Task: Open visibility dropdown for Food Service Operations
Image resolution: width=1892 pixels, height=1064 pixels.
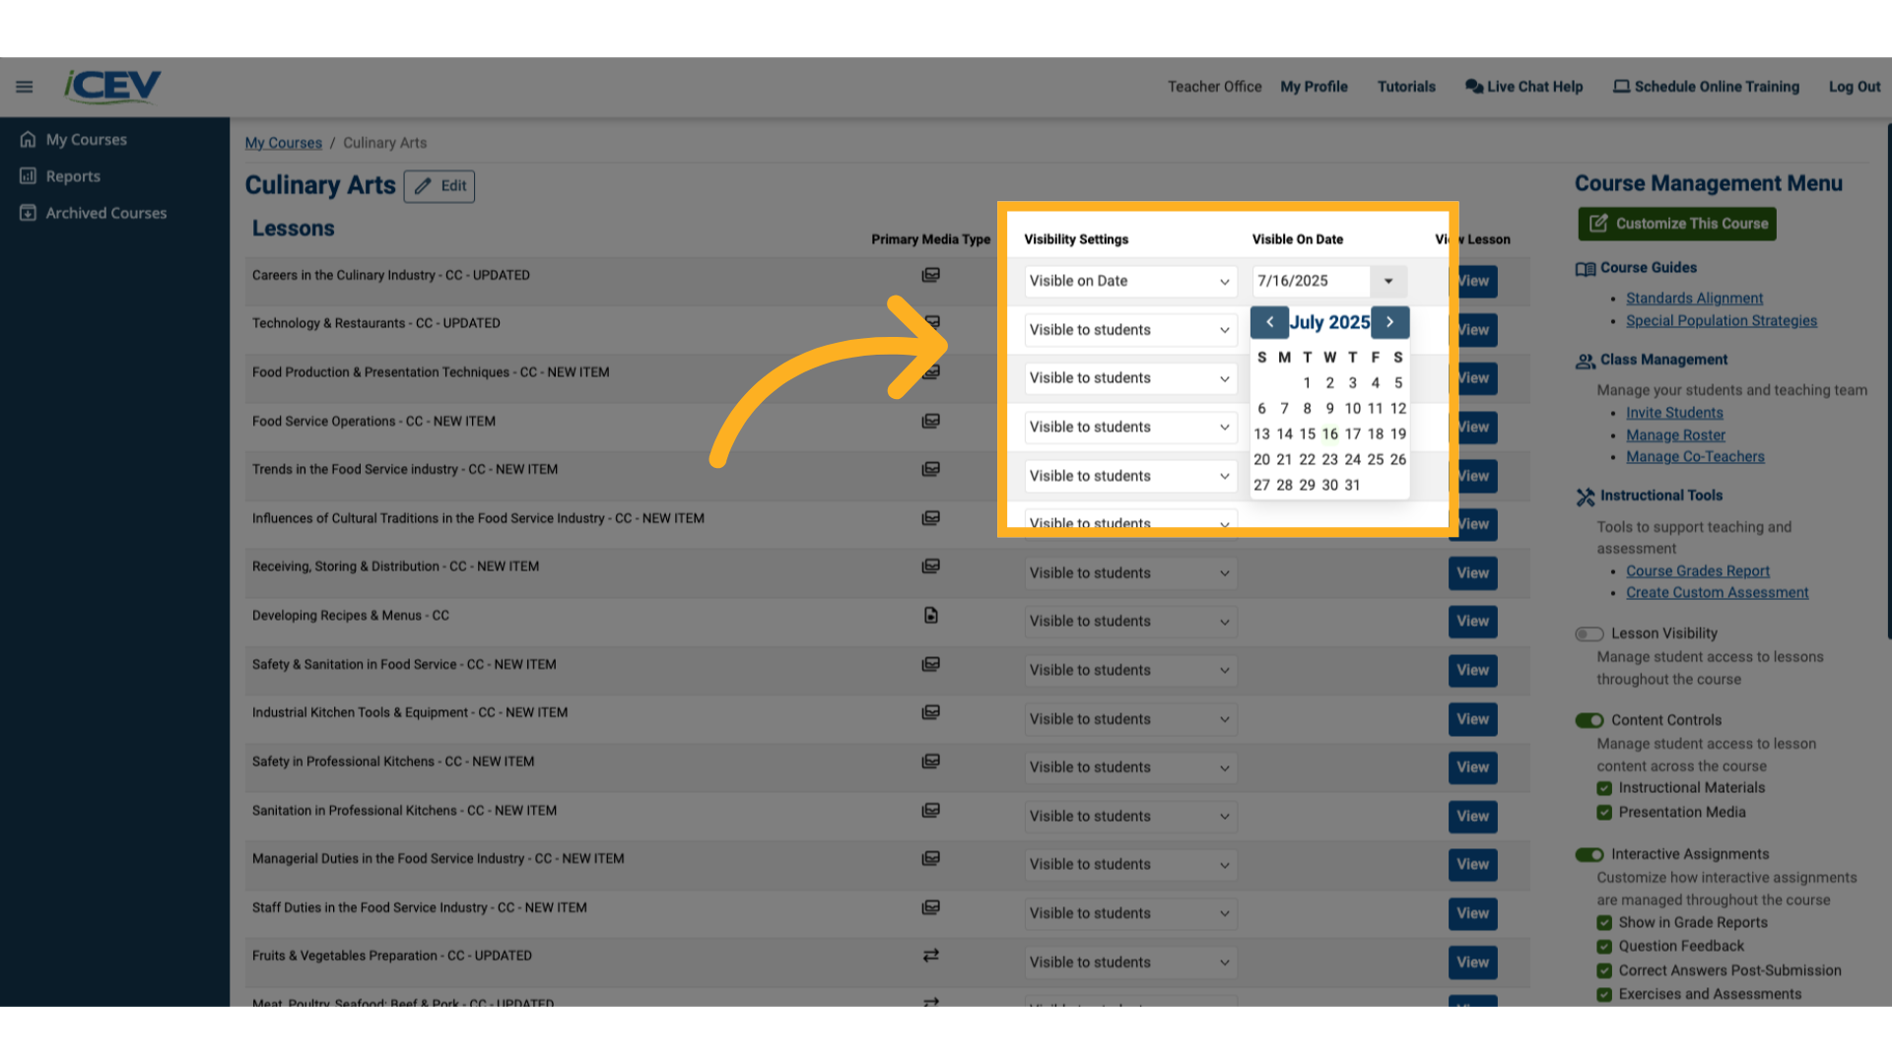Action: tap(1130, 427)
